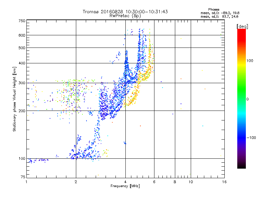This screenshot has width=264, height=198.
Task: Click the phase colorbar gradient
Action: click(x=242, y=99)
